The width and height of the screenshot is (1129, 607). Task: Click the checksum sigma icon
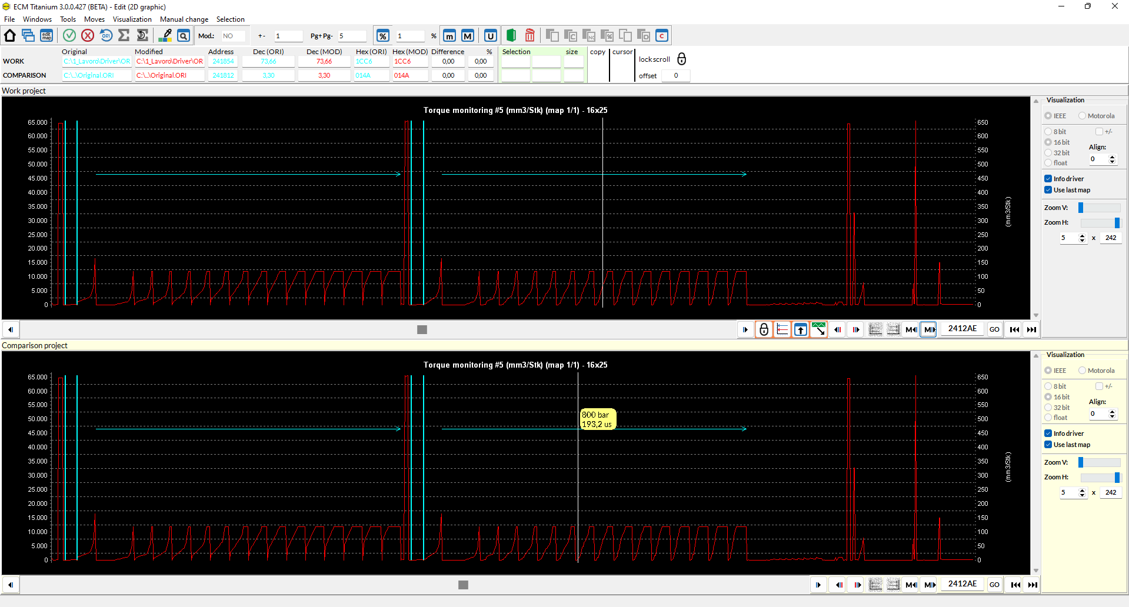[124, 36]
